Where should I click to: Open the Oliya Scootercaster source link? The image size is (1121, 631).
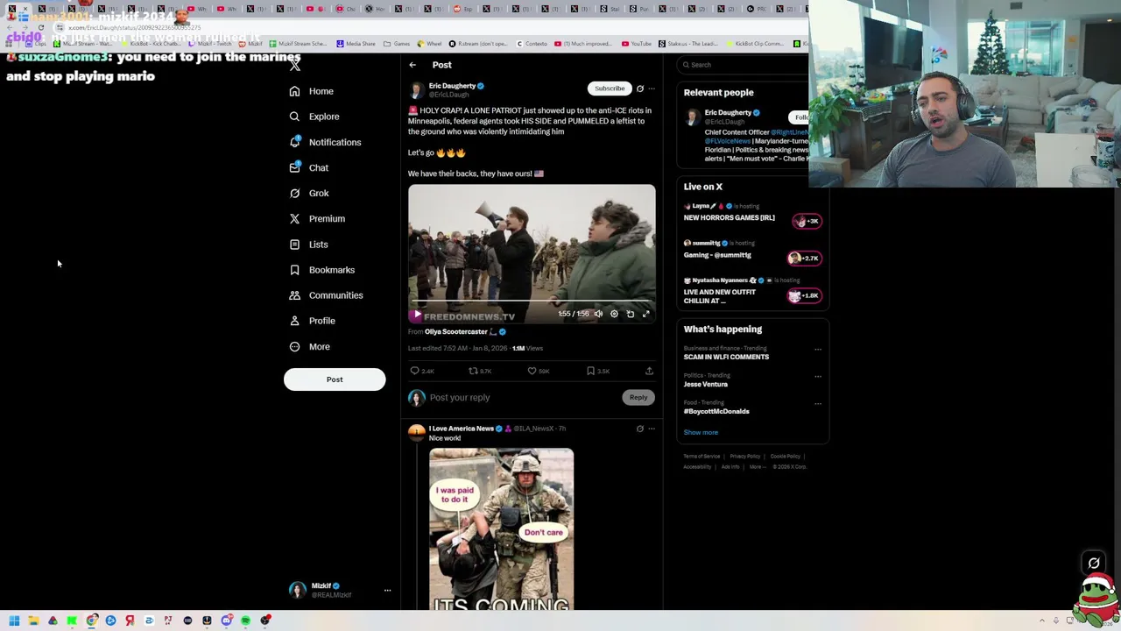click(x=455, y=332)
